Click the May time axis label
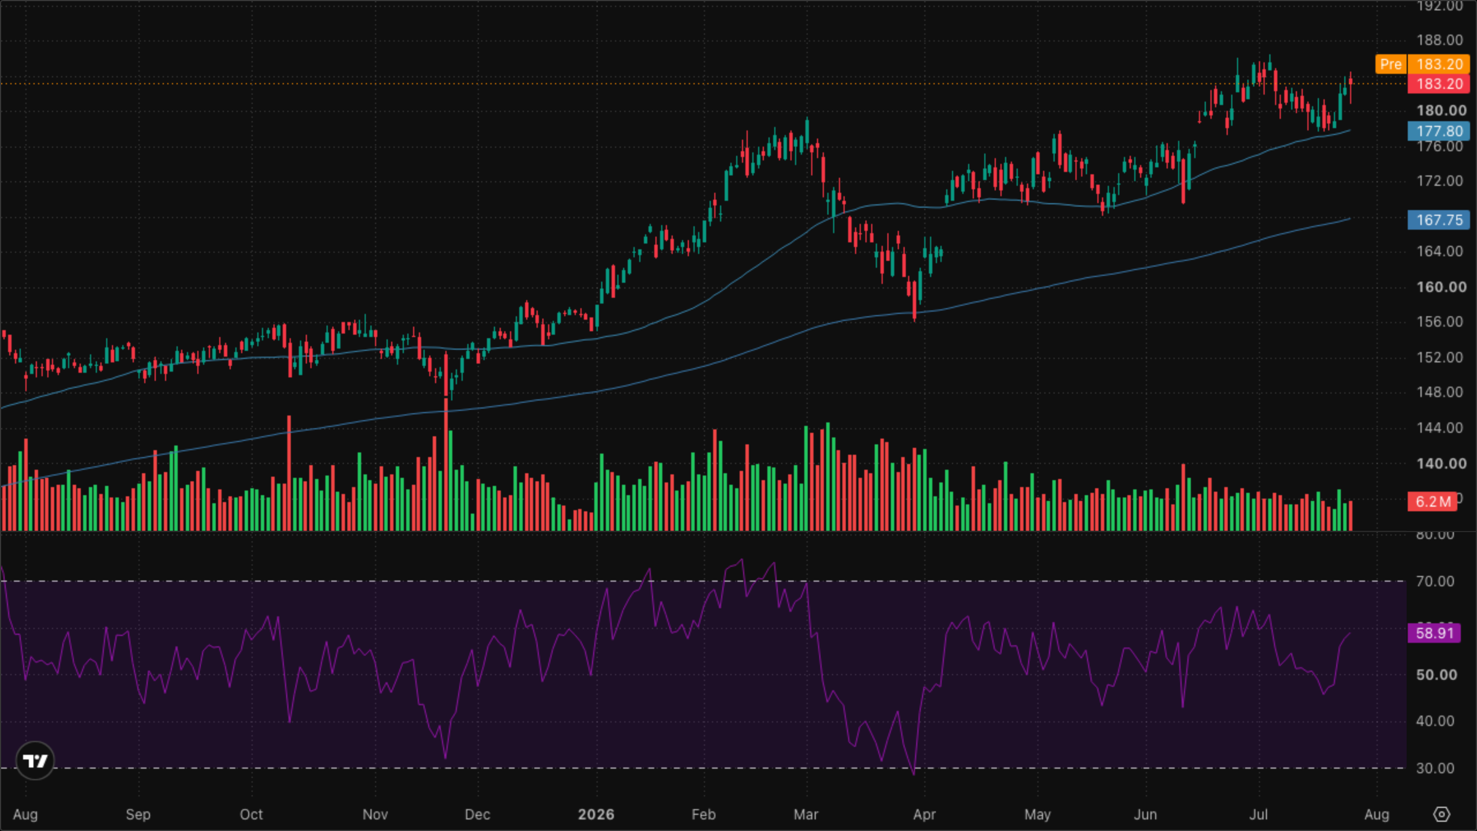Image resolution: width=1477 pixels, height=831 pixels. 1037,814
